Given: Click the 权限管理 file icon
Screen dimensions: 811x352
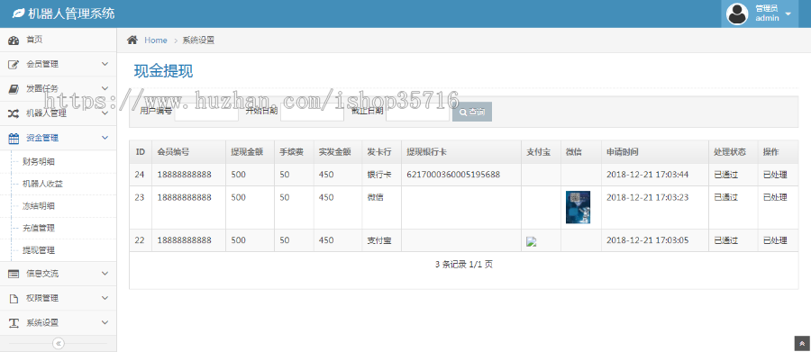Looking at the screenshot, I should click(14, 298).
